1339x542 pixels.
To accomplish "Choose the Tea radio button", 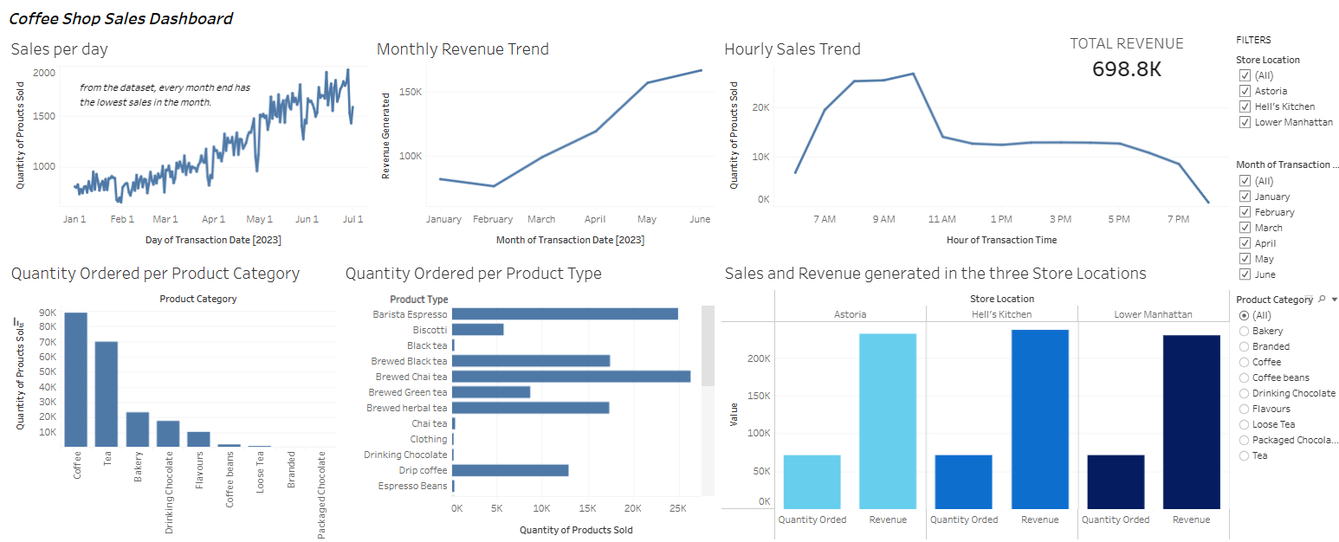I will [1245, 455].
